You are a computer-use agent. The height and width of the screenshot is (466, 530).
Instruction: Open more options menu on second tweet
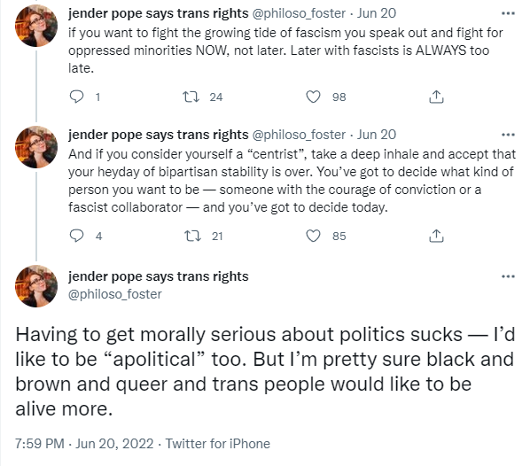(x=508, y=135)
